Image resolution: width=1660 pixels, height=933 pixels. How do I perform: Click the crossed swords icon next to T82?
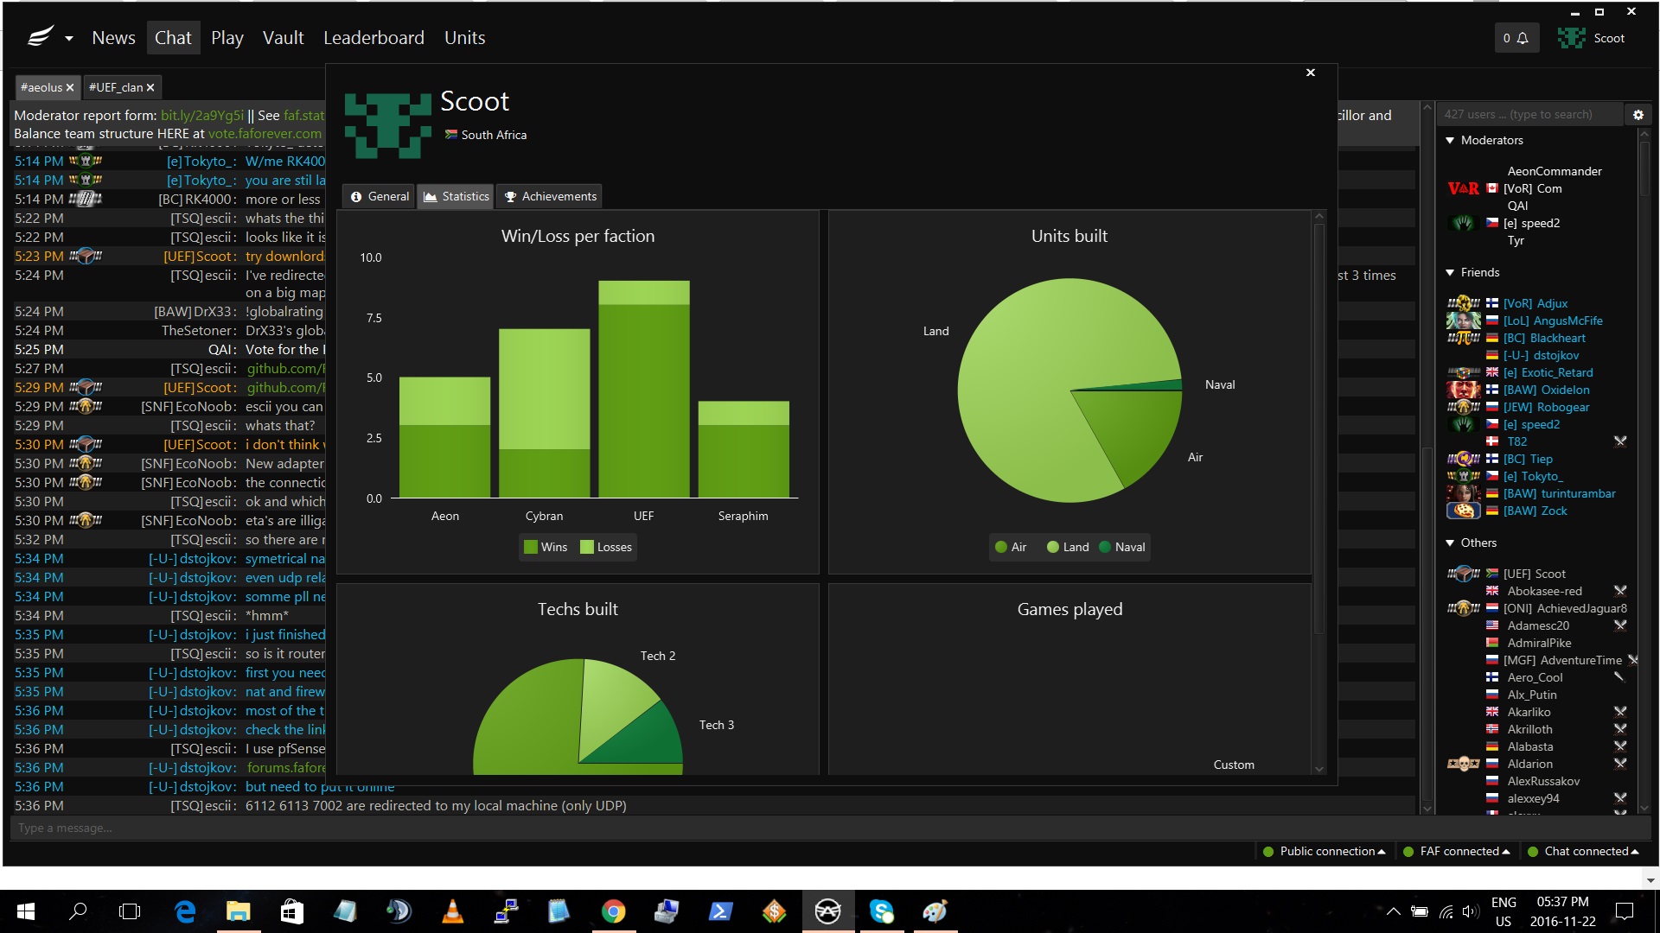1620,441
